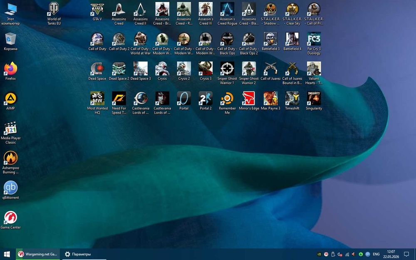The image size is (416, 260).
Task: Open Media Player Classic shortcut
Action: [x=11, y=133]
